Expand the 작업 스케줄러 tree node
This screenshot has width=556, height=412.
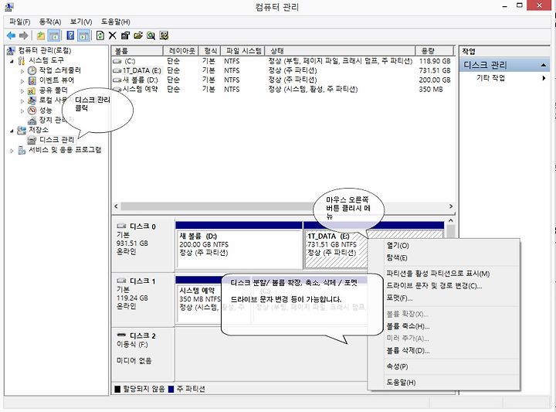(22, 70)
